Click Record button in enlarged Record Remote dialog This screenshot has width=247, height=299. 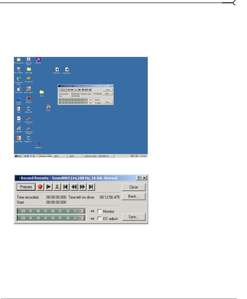pyautogui.click(x=40, y=187)
